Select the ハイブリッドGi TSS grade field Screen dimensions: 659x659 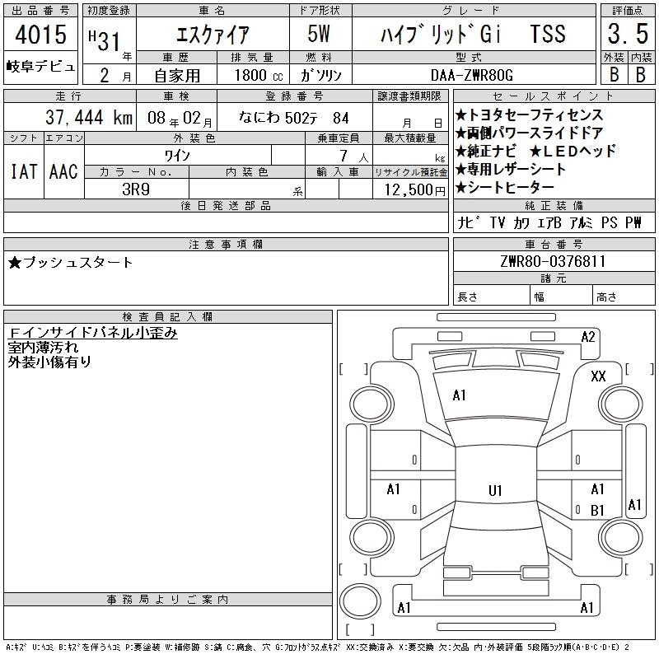pyautogui.click(x=473, y=35)
